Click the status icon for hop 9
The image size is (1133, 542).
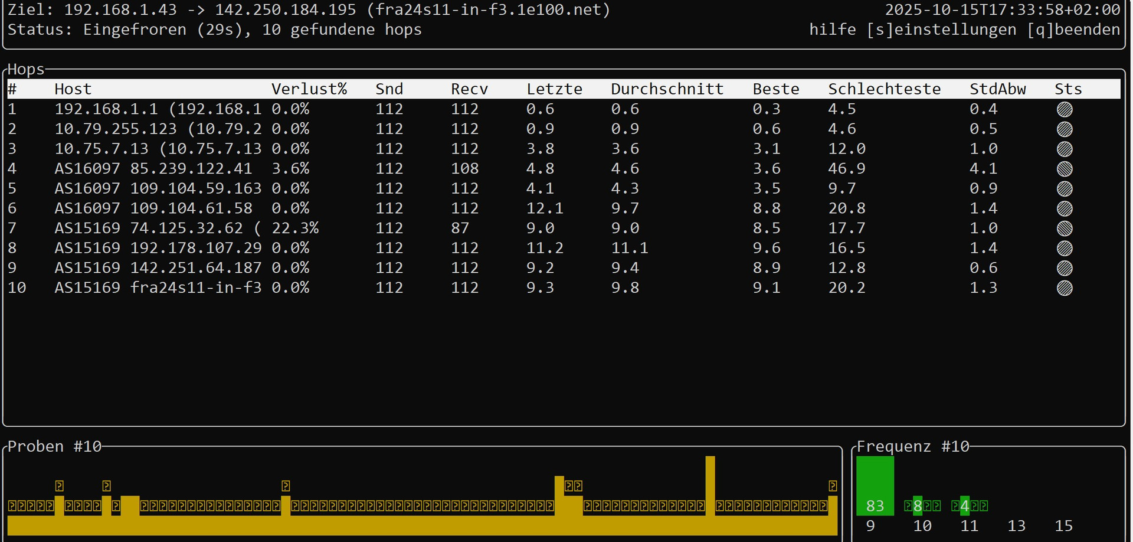point(1065,268)
